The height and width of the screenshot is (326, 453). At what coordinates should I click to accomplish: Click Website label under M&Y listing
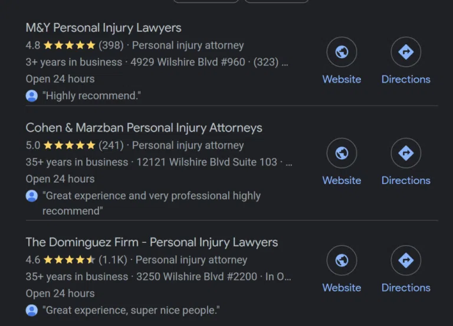pos(342,80)
